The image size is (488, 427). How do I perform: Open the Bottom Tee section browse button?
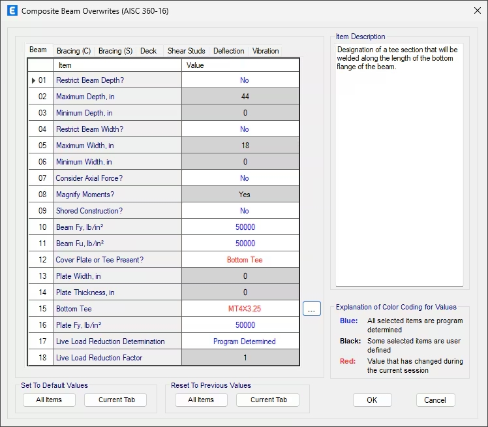[312, 309]
